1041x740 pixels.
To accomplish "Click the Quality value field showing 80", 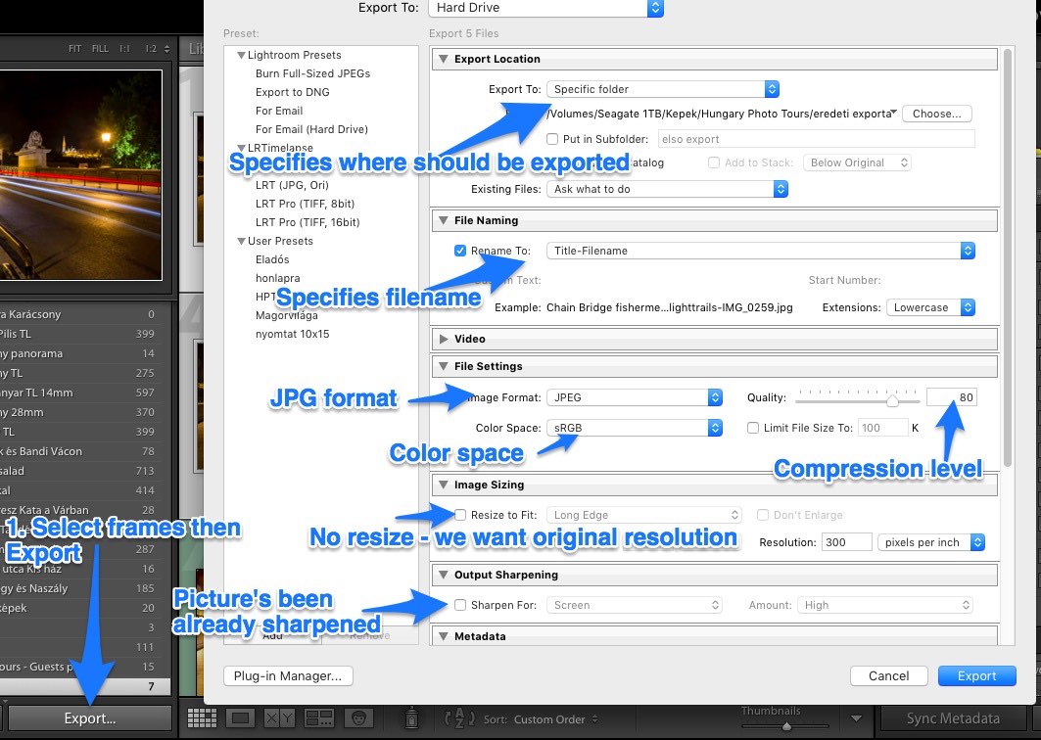I will point(952,397).
